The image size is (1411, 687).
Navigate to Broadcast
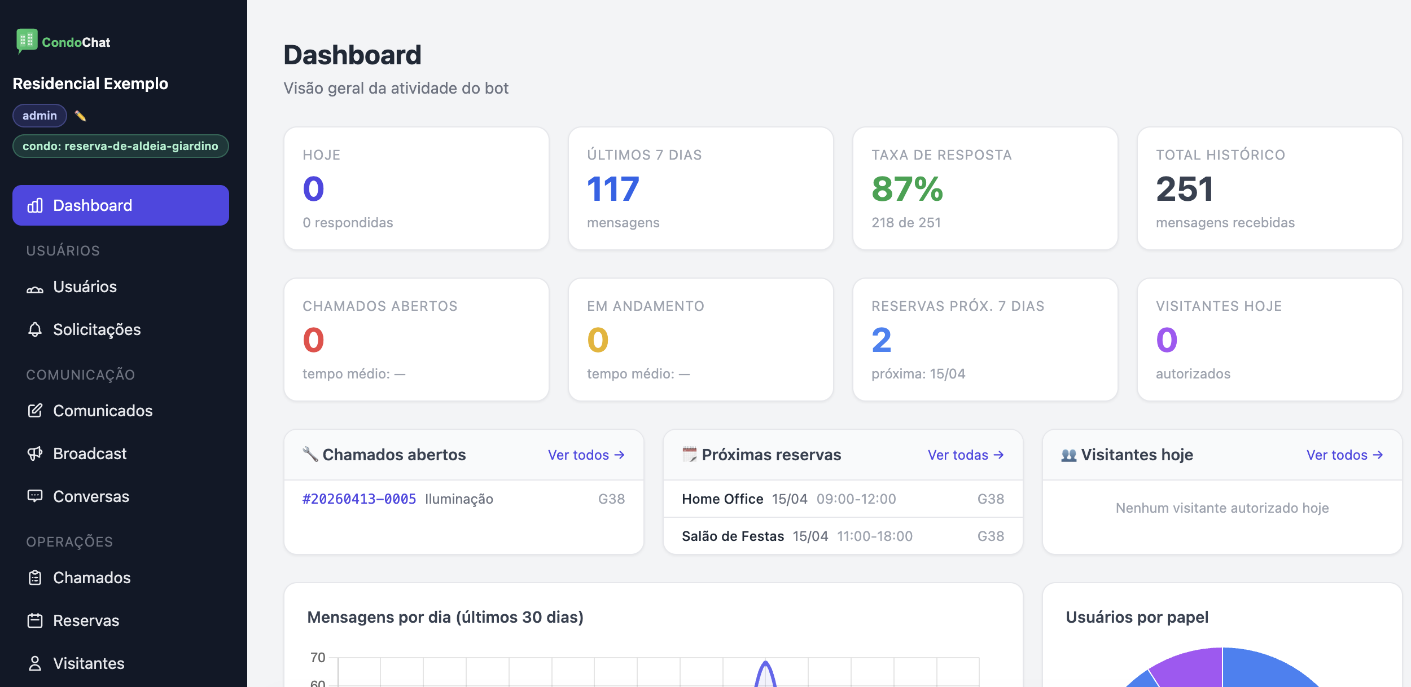pyautogui.click(x=121, y=453)
